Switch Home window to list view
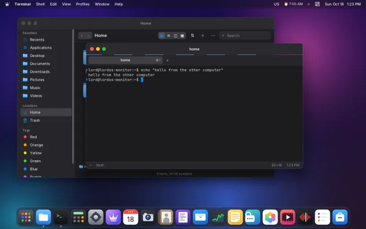Viewport: 366px width, 229px height. (169, 36)
